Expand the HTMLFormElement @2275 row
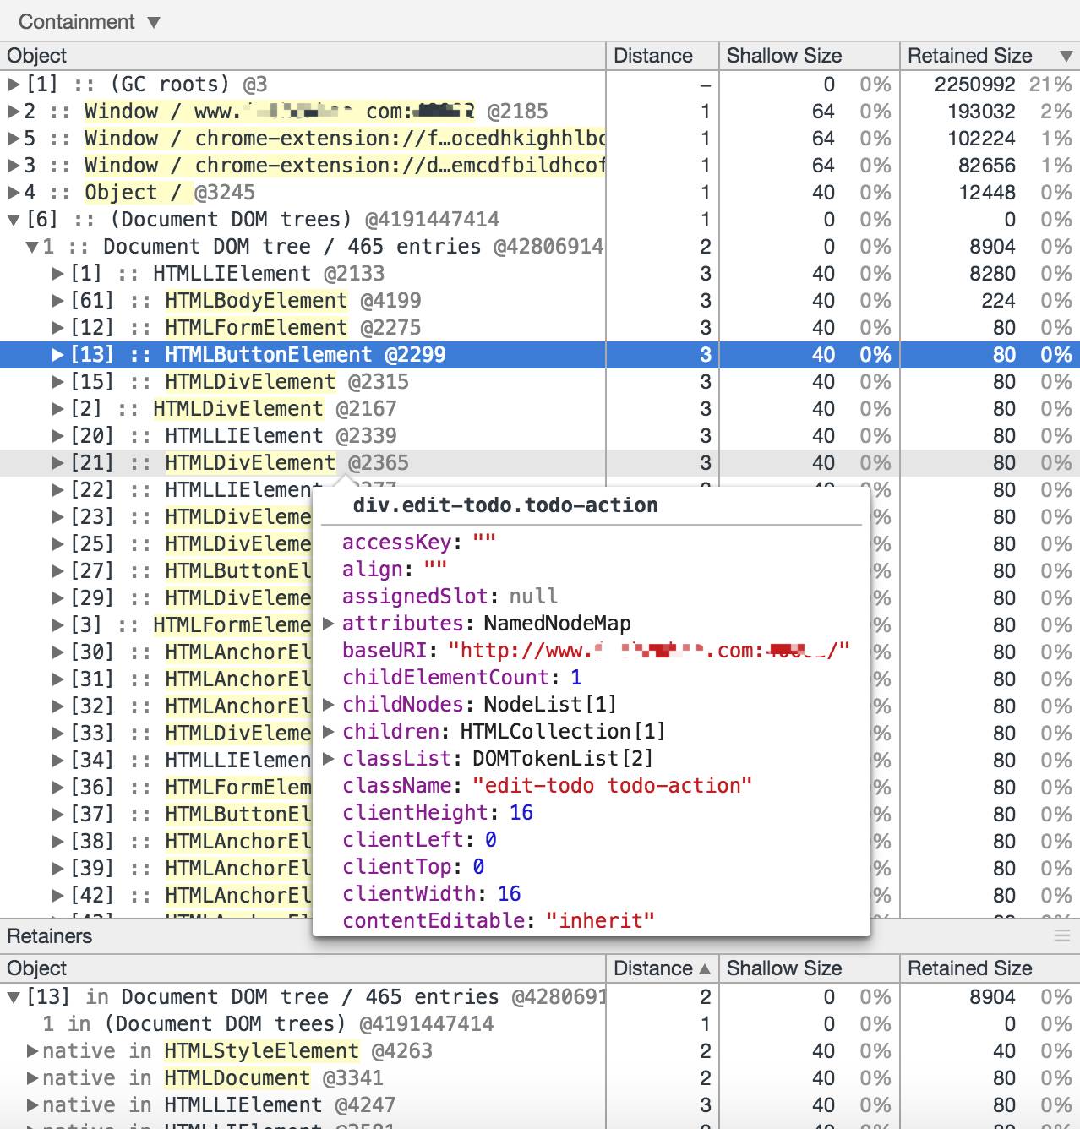The height and width of the screenshot is (1129, 1080). 57,328
